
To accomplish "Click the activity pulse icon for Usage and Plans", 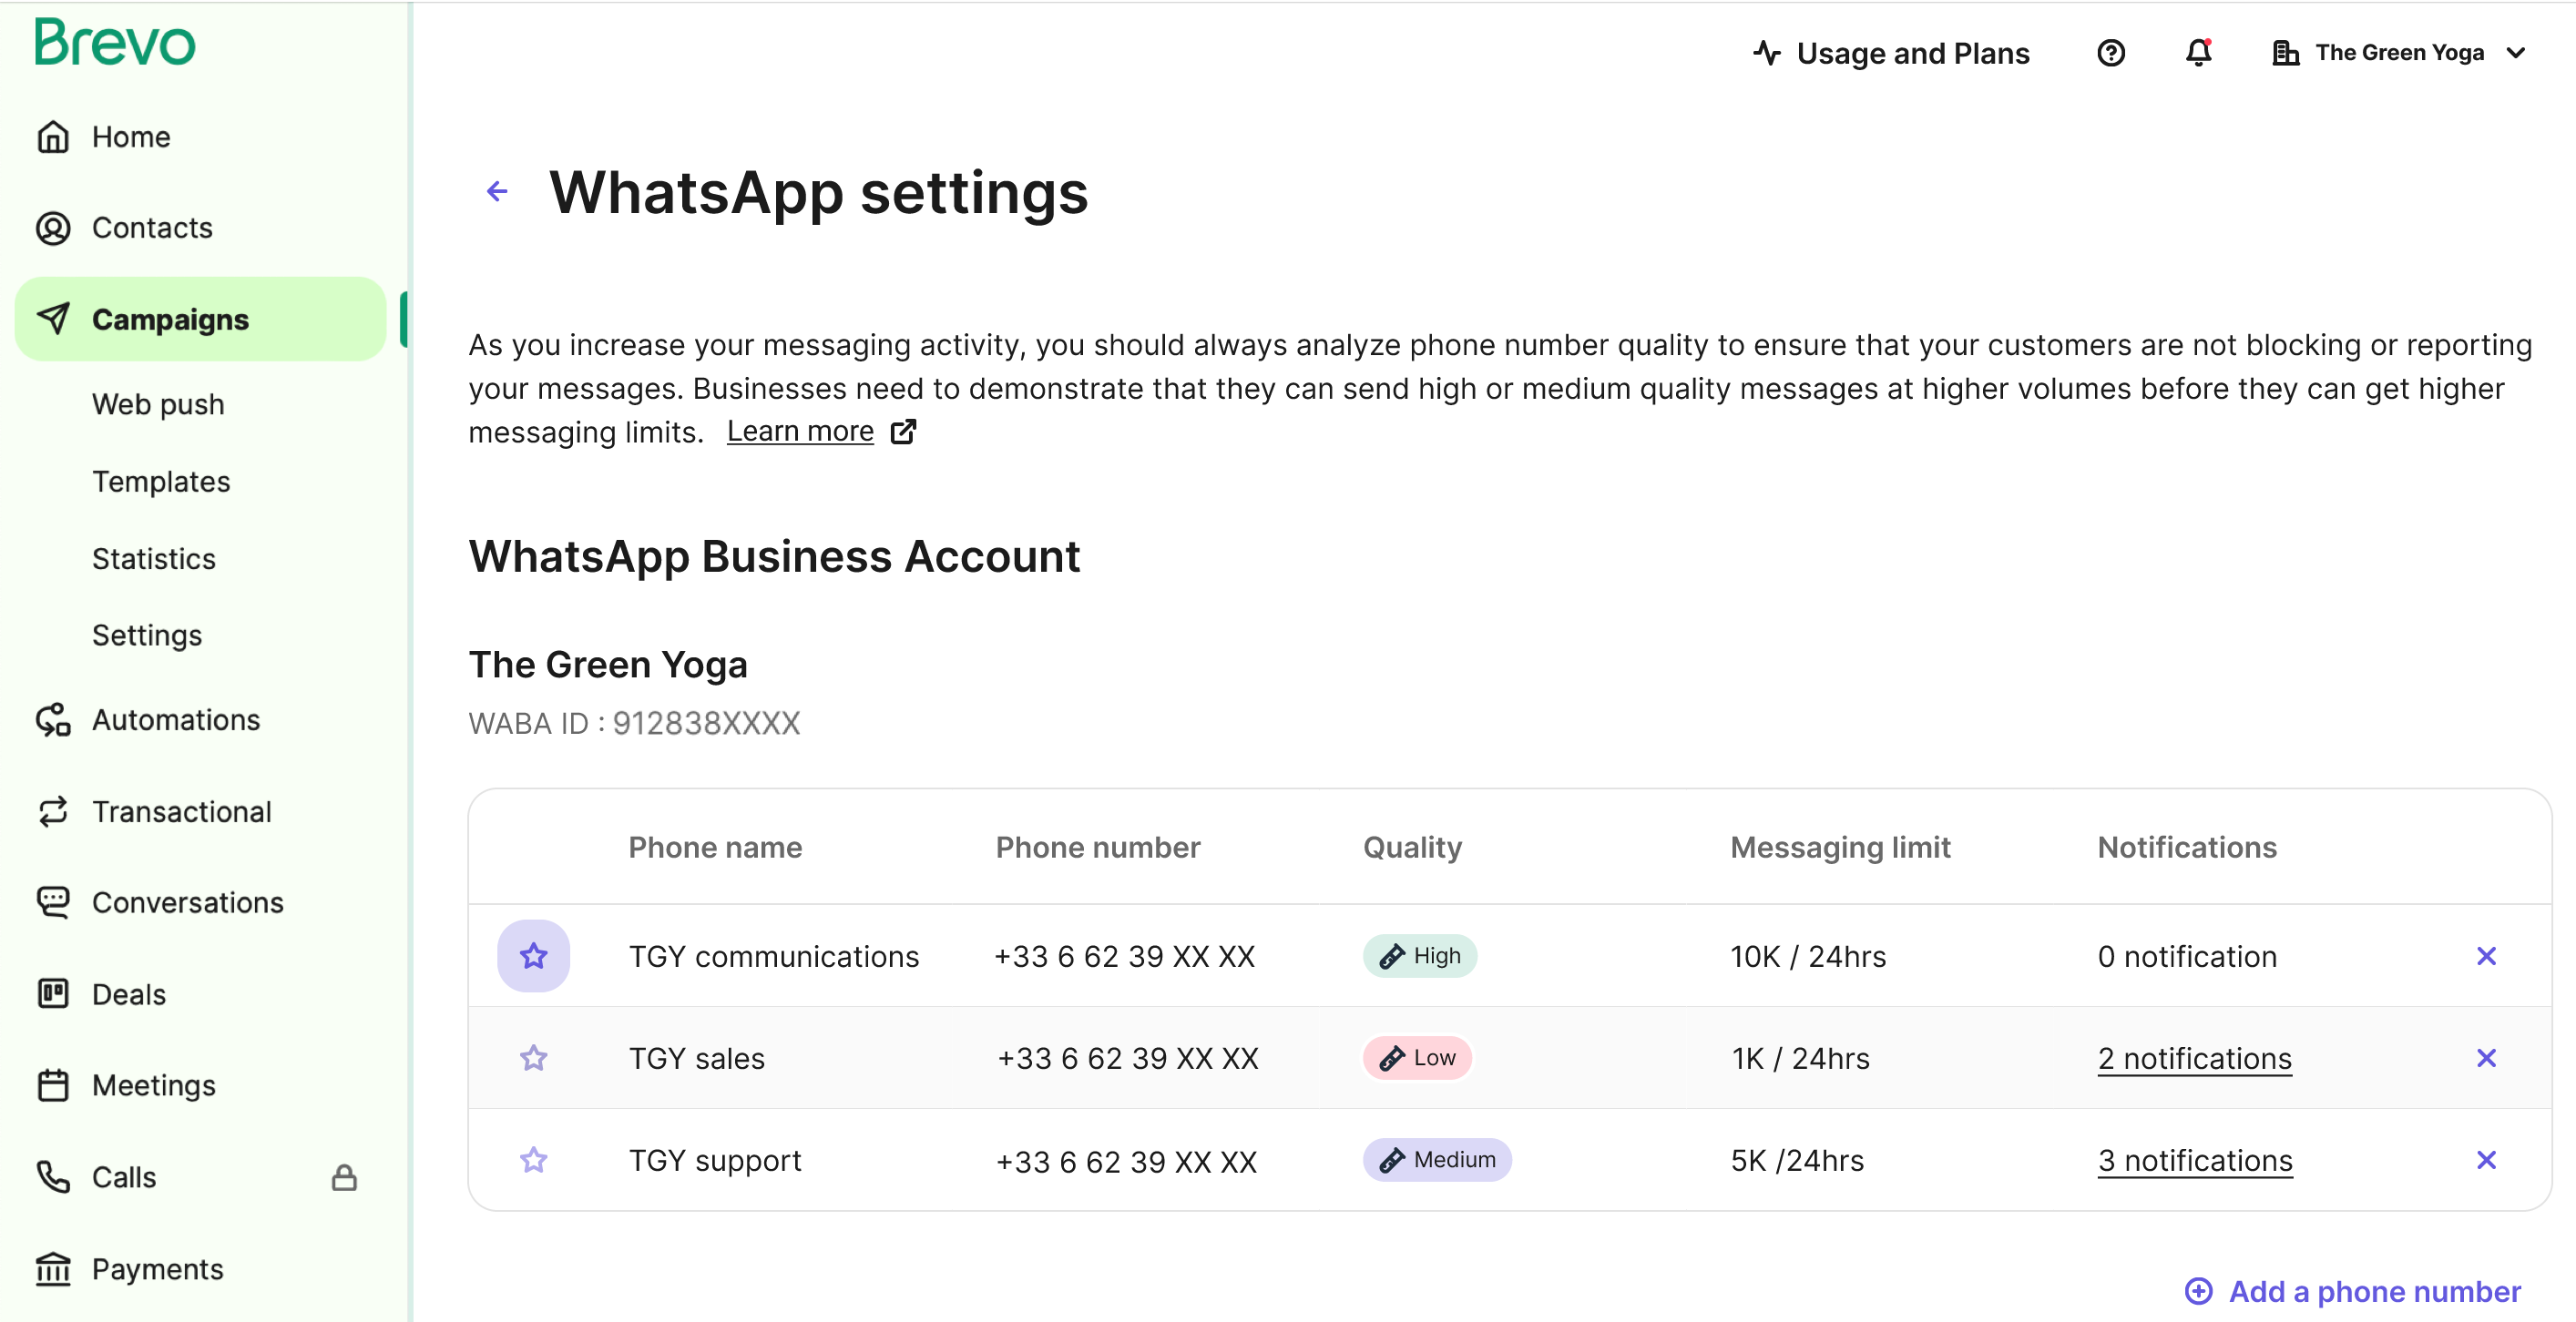I will [1767, 53].
